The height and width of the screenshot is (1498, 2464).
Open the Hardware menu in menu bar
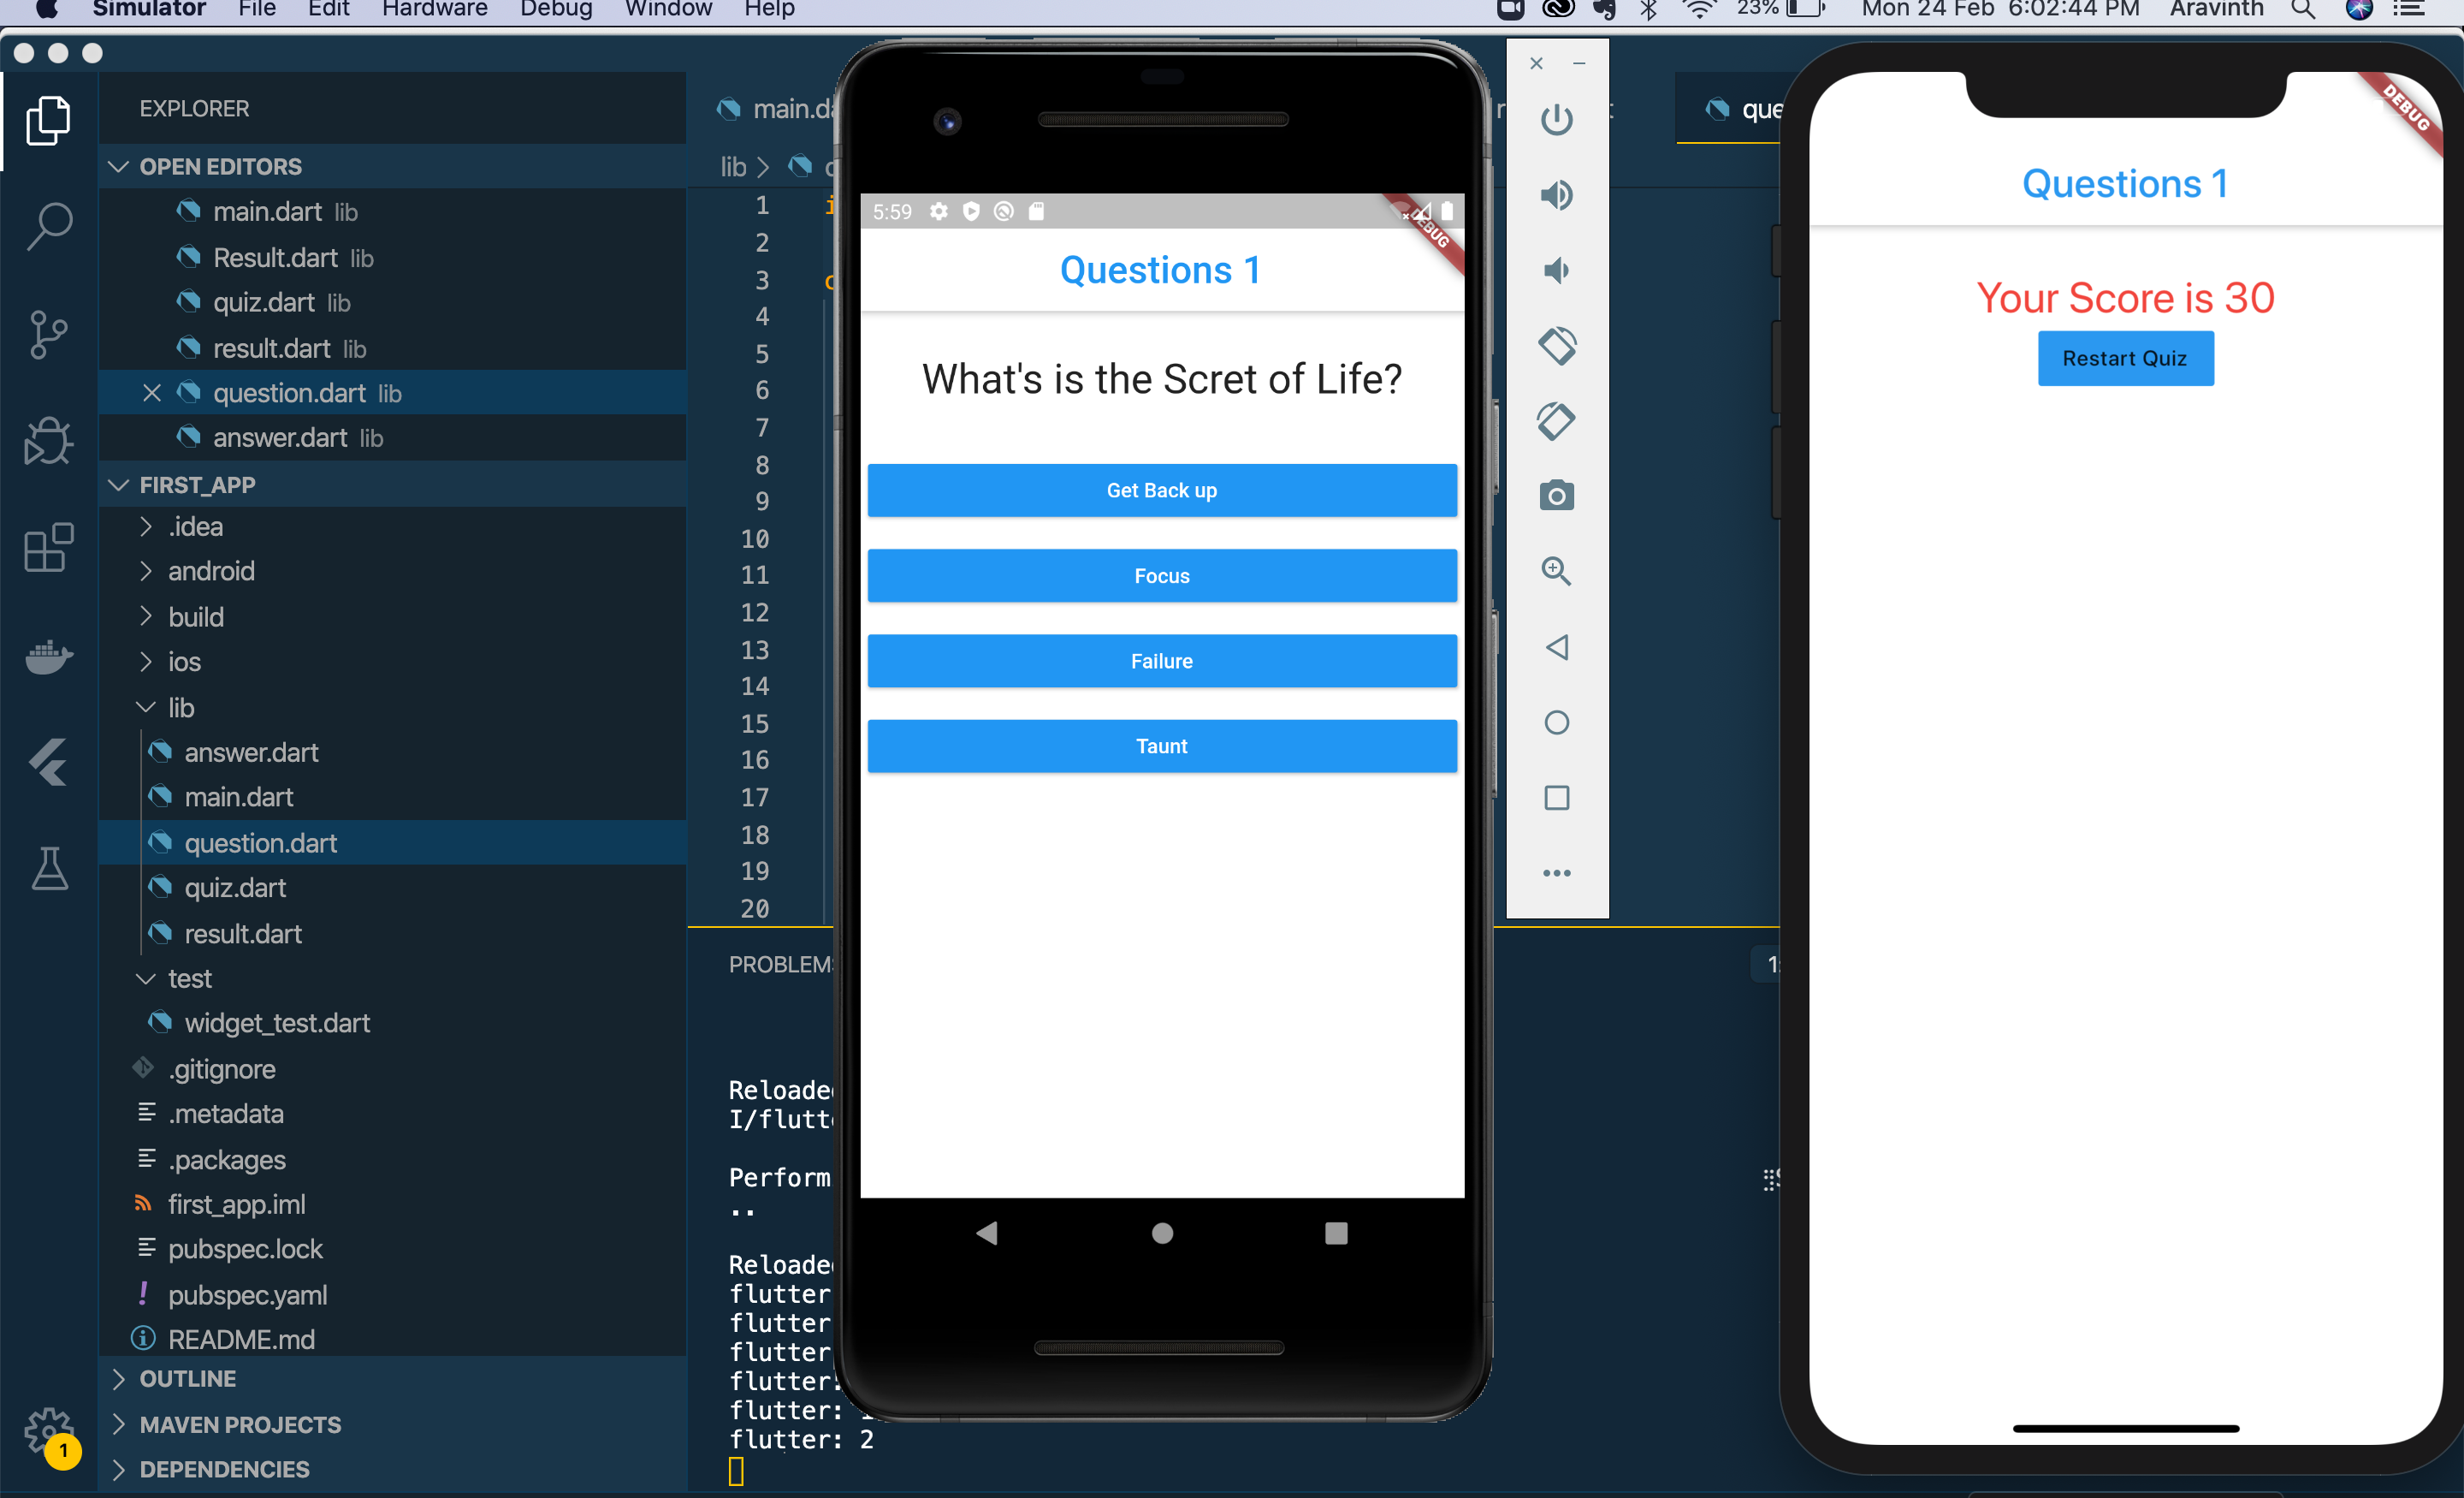pyautogui.click(x=434, y=10)
